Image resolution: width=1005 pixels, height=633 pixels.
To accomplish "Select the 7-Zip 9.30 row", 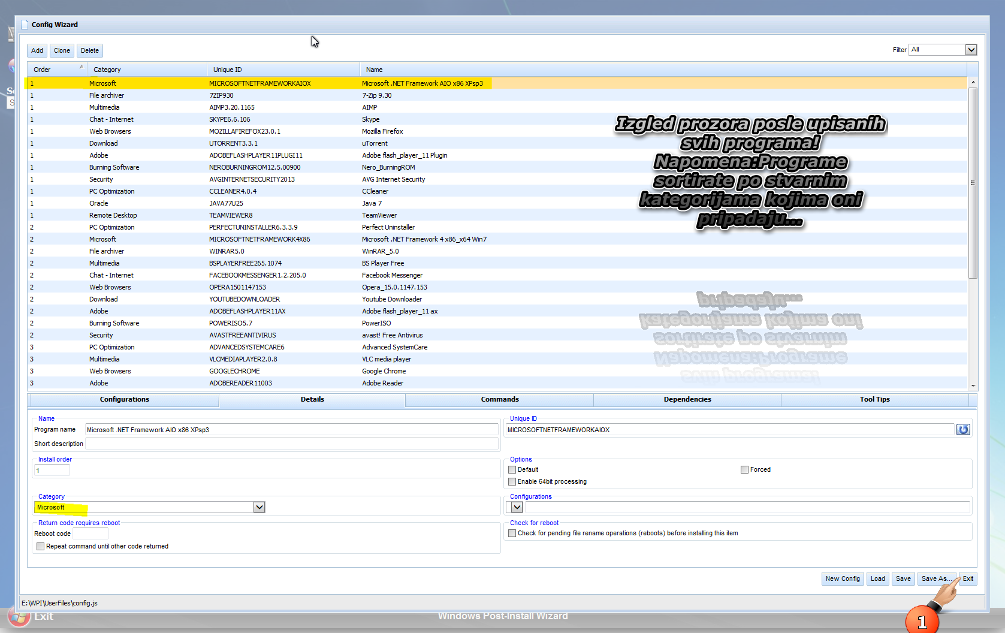I will coord(497,95).
